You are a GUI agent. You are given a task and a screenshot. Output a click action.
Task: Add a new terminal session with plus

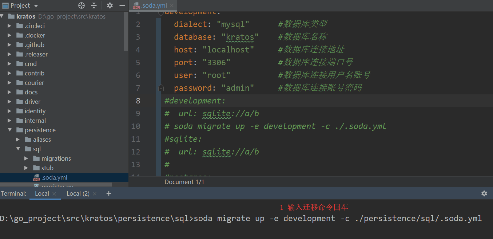point(108,193)
